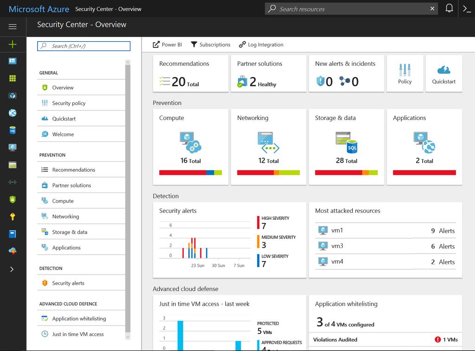Open the Applications 2 Total prevention tile

(x=424, y=147)
